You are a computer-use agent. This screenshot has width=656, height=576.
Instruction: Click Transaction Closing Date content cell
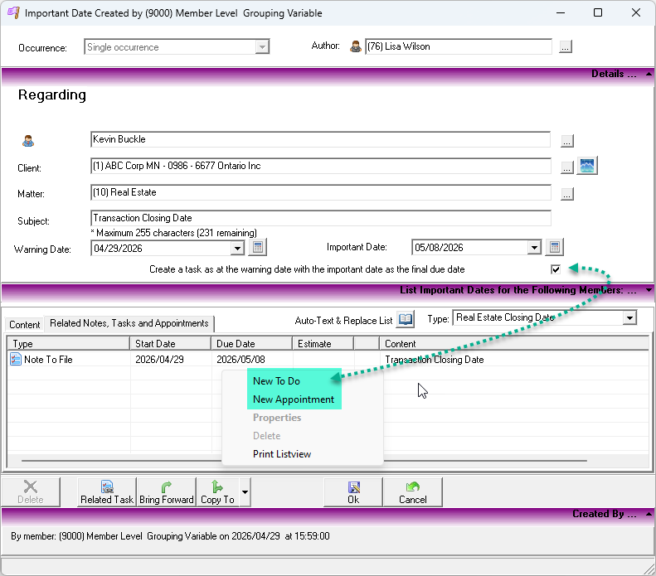[435, 360]
